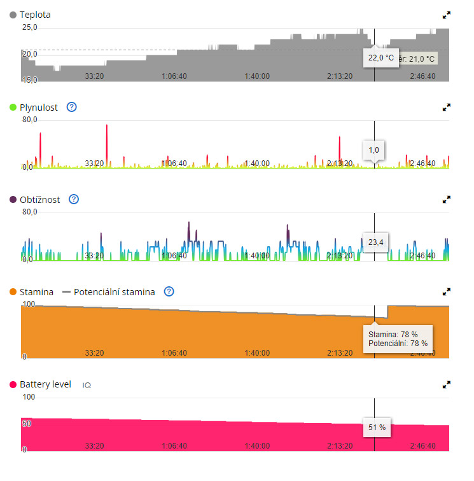
Task: Expand the Battery level chart to fullscreen
Action: pyautogui.click(x=447, y=384)
